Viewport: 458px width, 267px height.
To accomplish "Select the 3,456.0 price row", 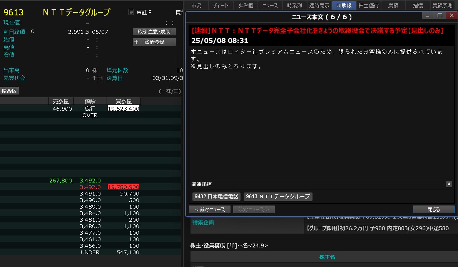I will (x=90, y=246).
